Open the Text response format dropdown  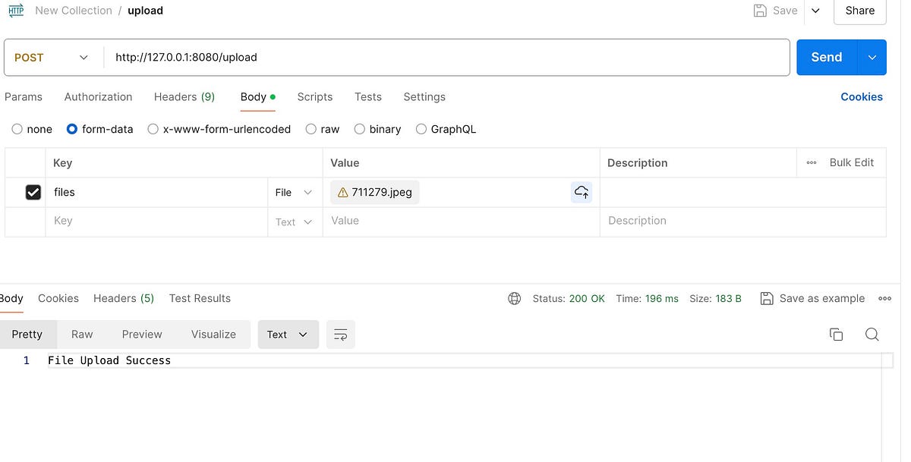tap(287, 335)
